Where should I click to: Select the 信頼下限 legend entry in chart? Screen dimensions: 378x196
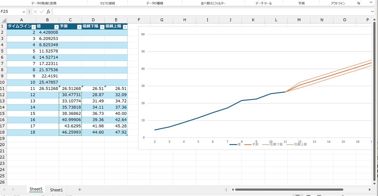pyautogui.click(x=272, y=144)
